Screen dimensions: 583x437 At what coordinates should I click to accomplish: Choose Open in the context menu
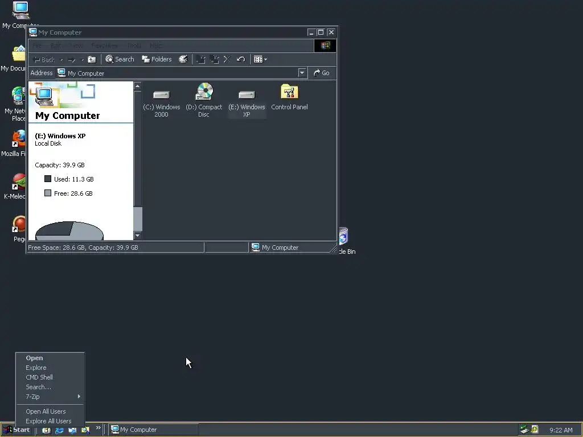tap(50, 358)
